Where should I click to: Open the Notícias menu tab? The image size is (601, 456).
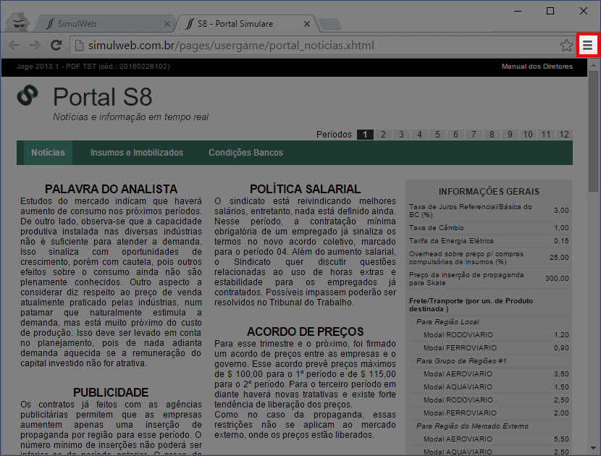(x=48, y=153)
